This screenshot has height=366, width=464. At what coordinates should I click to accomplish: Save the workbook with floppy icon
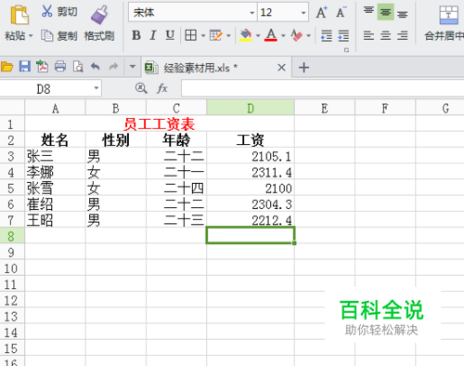[25, 67]
